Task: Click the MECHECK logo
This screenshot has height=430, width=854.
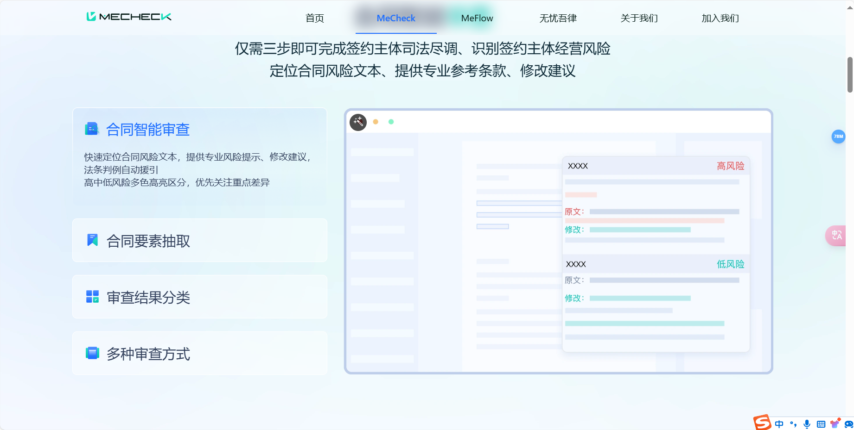Action: (x=128, y=16)
